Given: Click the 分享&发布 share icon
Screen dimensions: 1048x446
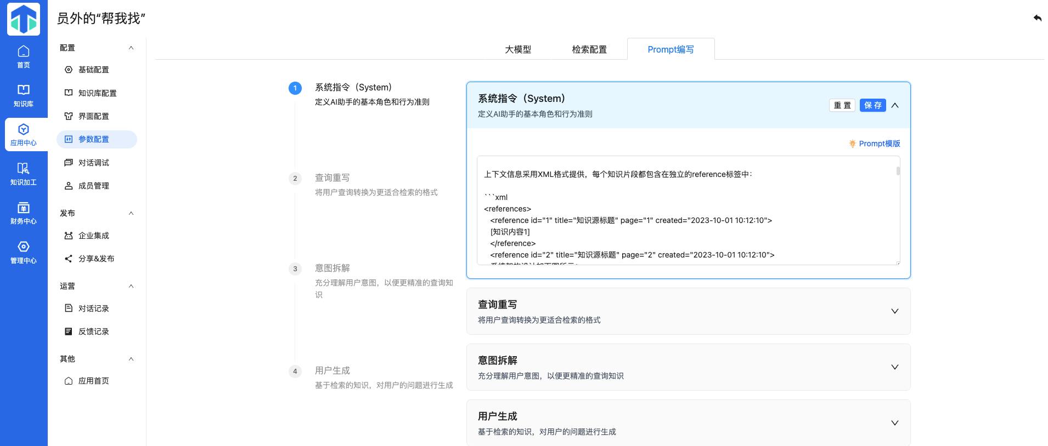Looking at the screenshot, I should click(69, 259).
